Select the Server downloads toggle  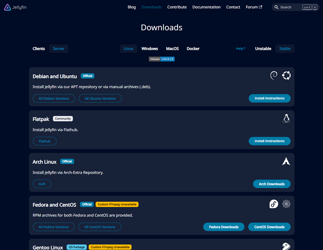pos(59,49)
